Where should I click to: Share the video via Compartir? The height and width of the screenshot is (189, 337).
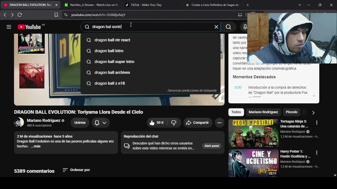(x=198, y=123)
